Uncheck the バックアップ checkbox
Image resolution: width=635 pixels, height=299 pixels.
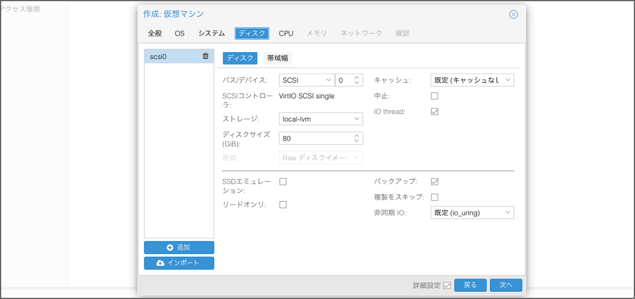435,182
